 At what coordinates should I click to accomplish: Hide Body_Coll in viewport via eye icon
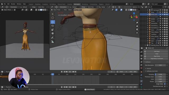click(x=163, y=15)
